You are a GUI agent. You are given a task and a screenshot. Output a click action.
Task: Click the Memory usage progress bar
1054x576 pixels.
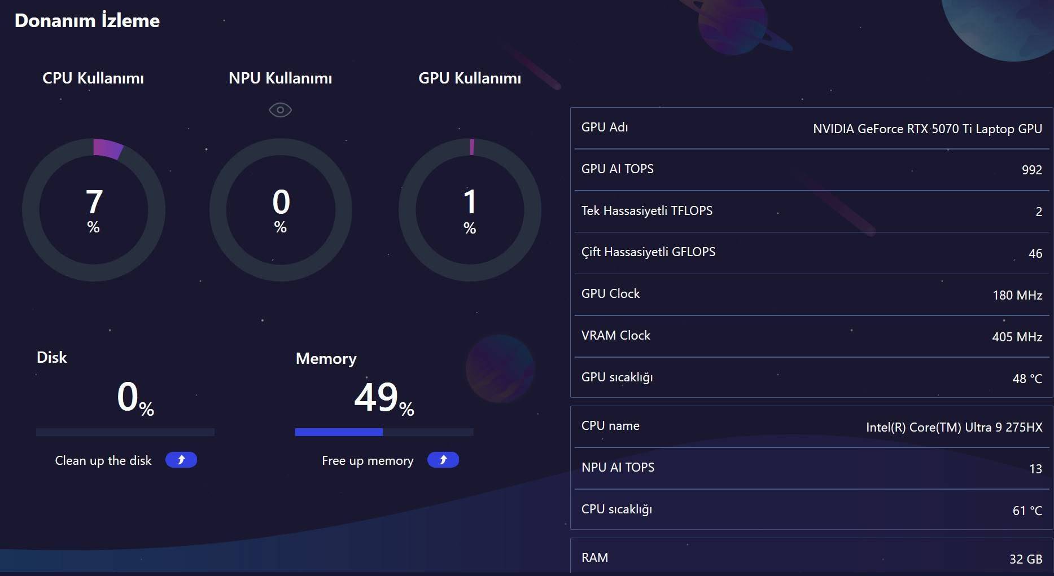(384, 432)
